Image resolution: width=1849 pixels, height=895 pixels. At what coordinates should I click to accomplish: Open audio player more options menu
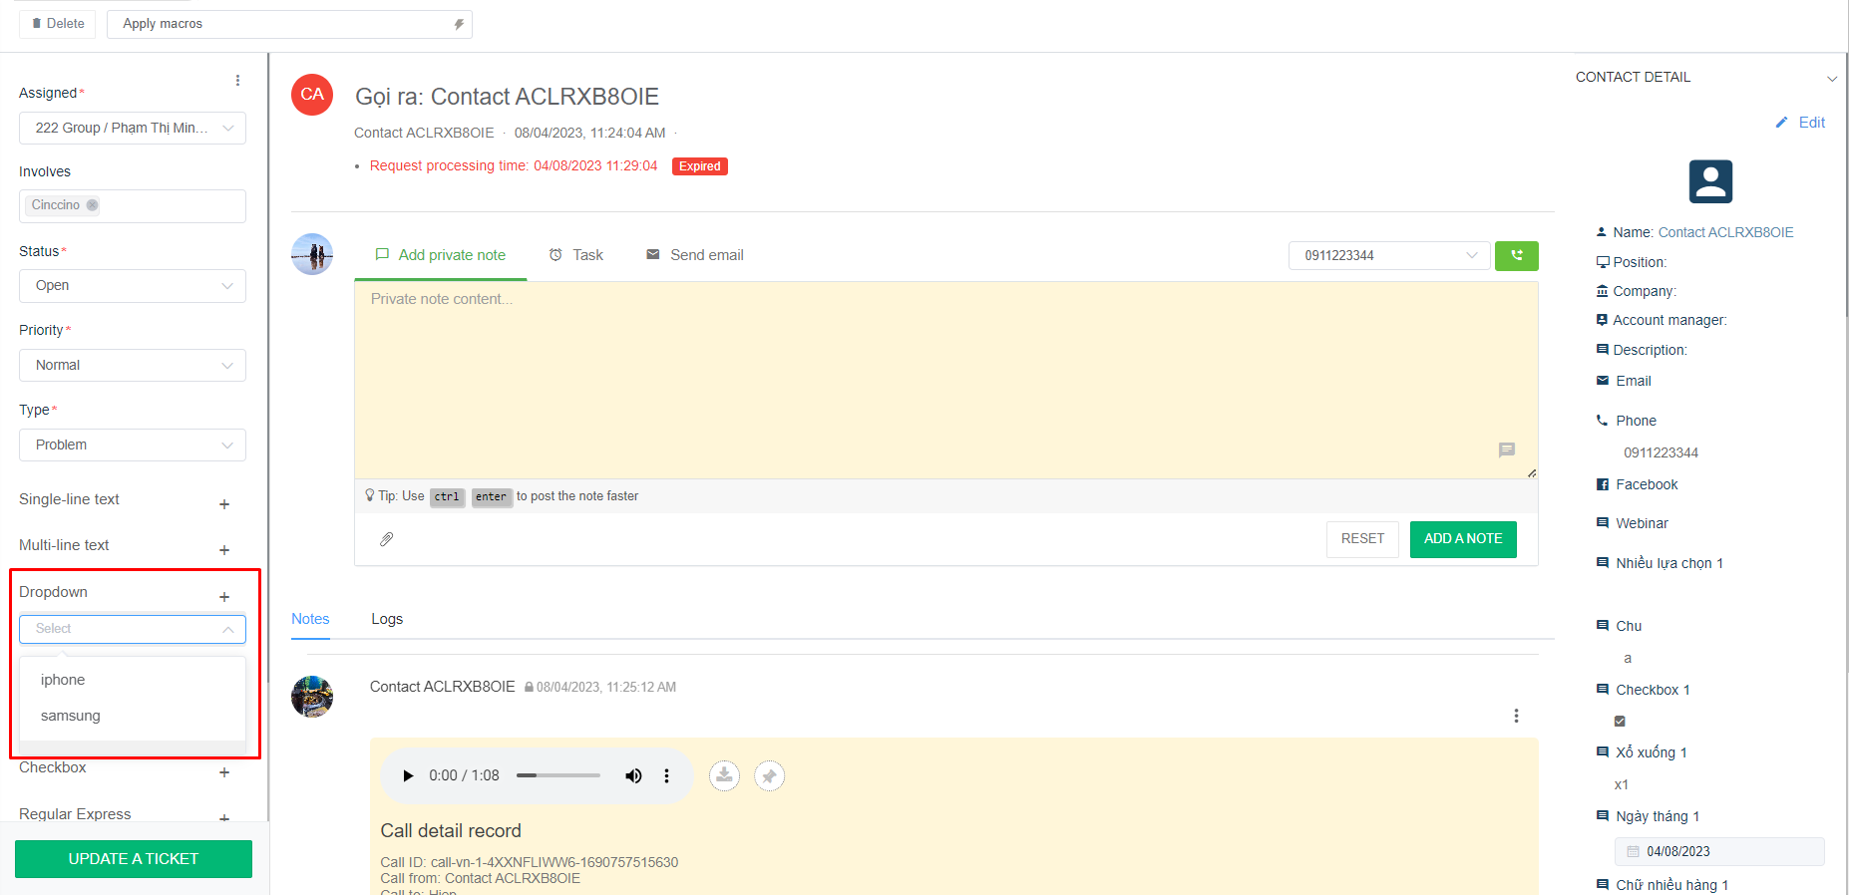[666, 775]
